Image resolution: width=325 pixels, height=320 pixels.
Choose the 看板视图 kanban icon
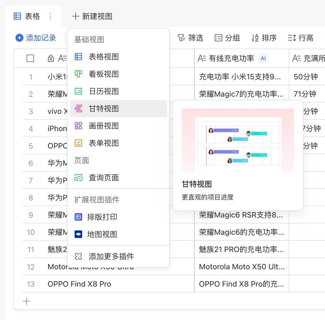(78, 74)
